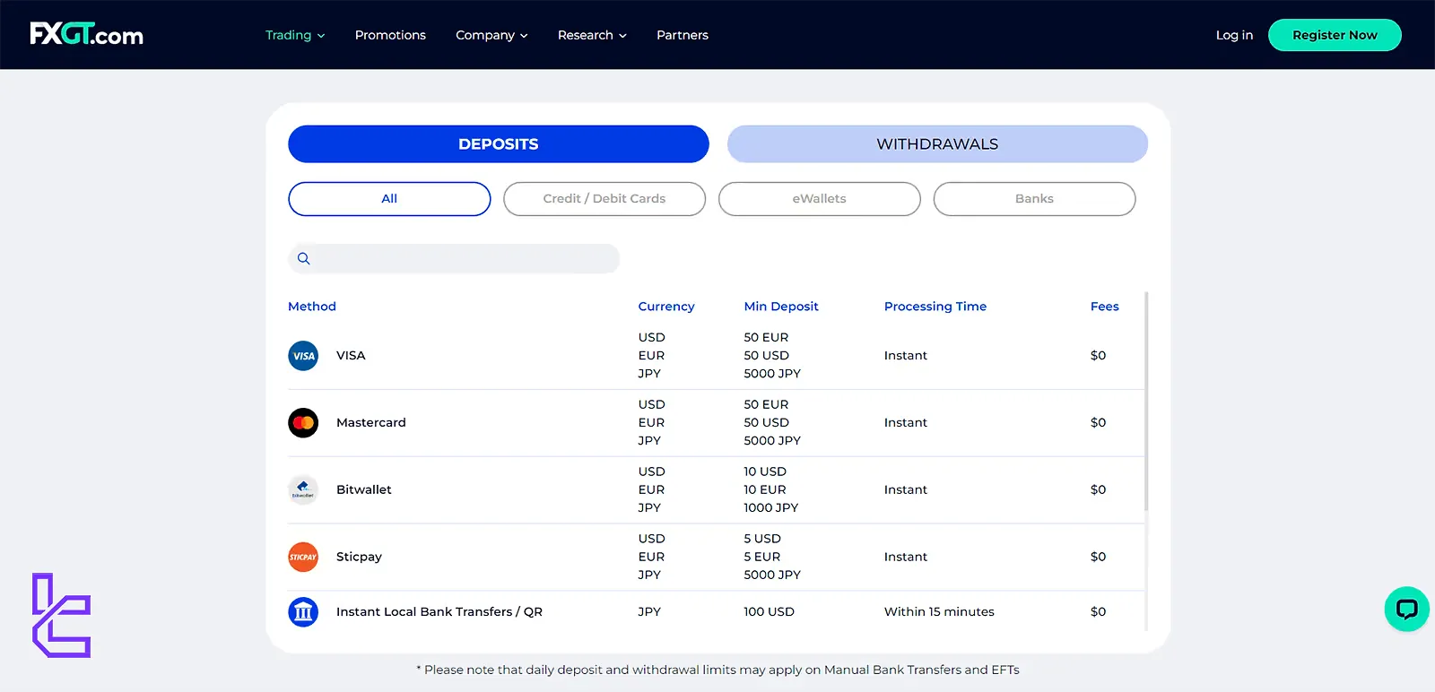Click the Register Now button
This screenshot has width=1435, height=692.
[1335, 35]
